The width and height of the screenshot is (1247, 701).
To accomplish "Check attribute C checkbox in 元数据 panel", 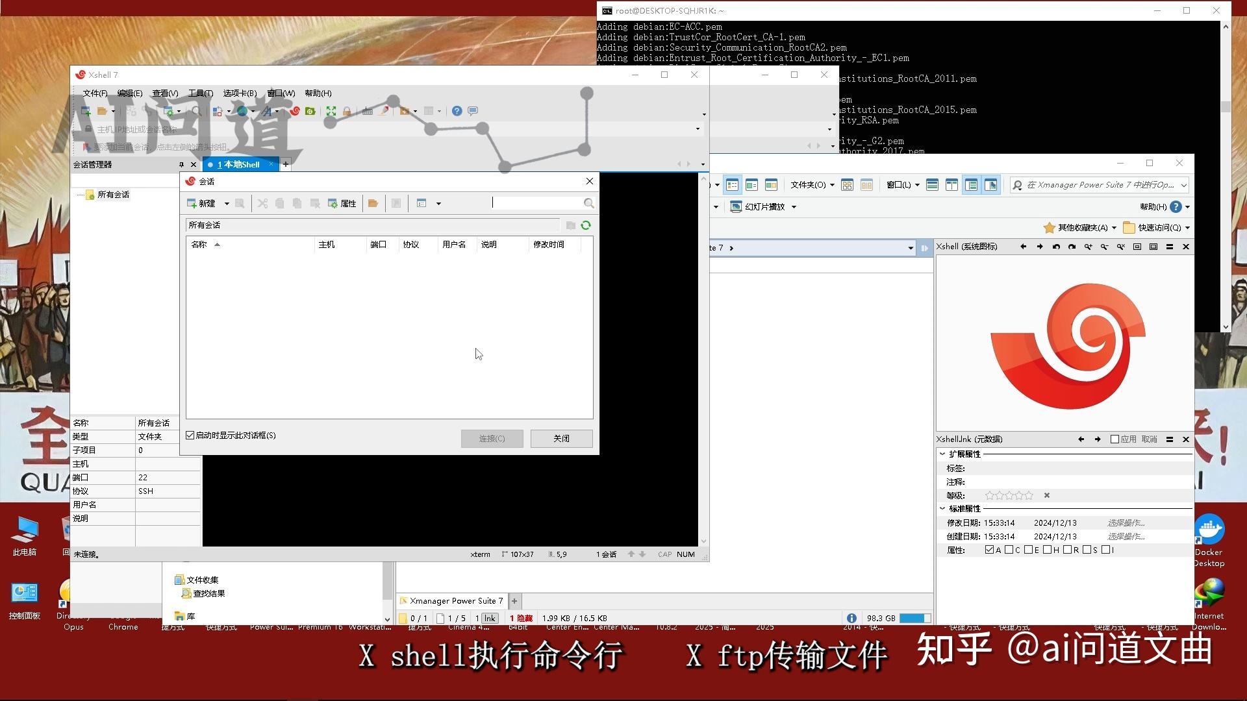I will click(x=1009, y=550).
